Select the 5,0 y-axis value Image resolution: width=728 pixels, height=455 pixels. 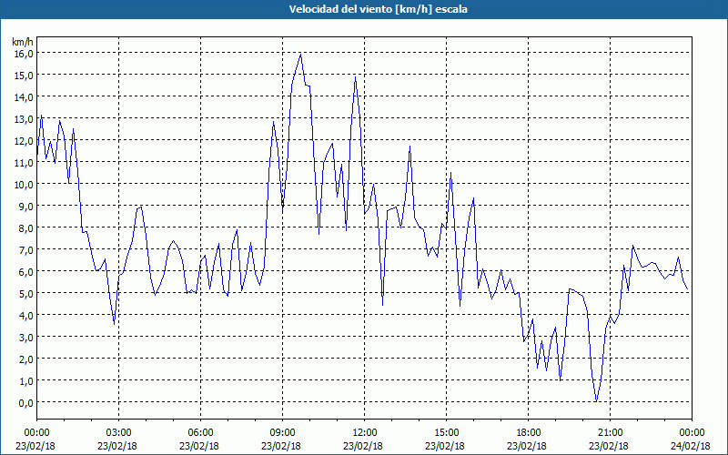tap(27, 293)
